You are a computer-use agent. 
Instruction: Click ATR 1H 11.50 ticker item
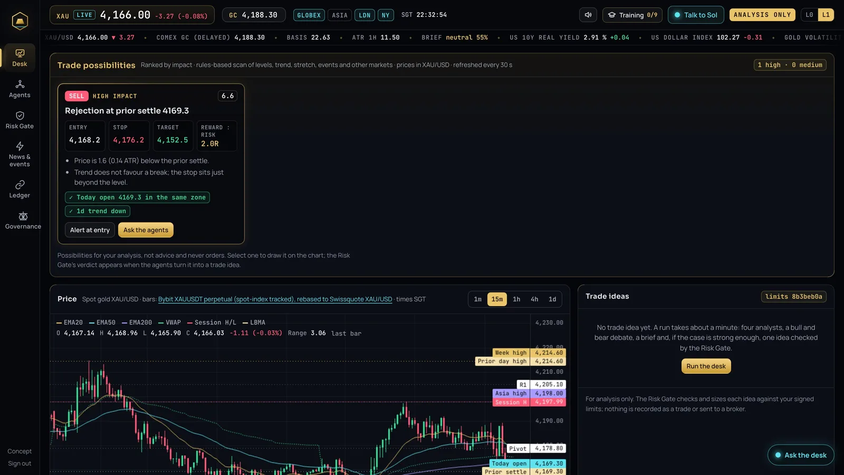pyautogui.click(x=376, y=37)
